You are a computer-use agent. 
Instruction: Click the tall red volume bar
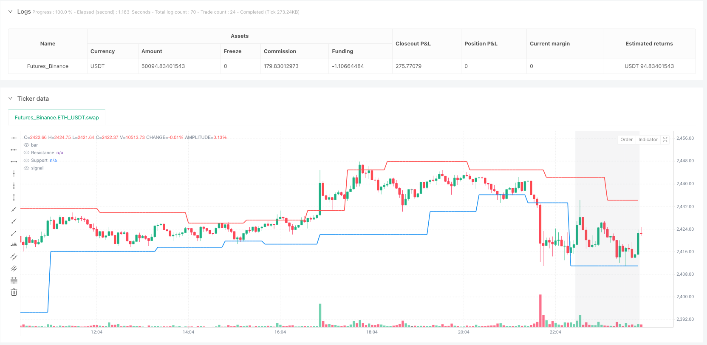coord(540,310)
